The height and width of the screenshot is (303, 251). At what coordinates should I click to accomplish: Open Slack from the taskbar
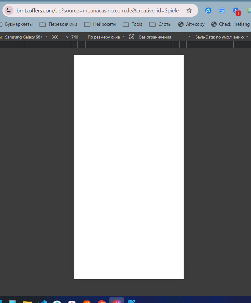tap(57, 301)
